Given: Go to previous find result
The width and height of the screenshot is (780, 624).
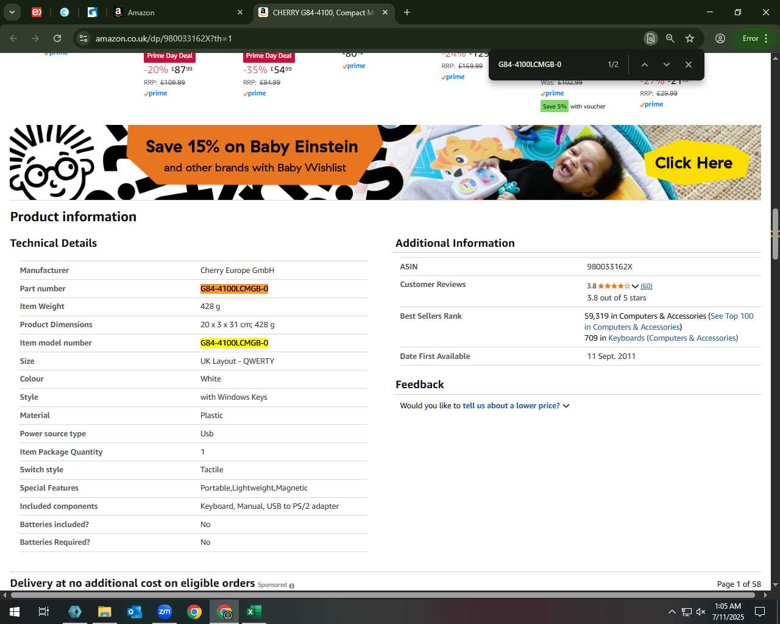Looking at the screenshot, I should click(644, 65).
